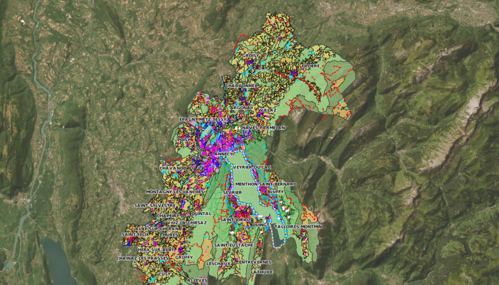Select the POISY commune label
Screen dimensions: 499x285
(184, 140)
